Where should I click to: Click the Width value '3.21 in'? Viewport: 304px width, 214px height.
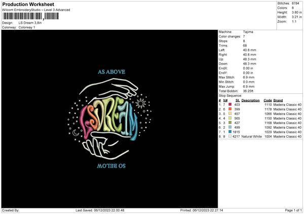pyautogui.click(x=296, y=17)
